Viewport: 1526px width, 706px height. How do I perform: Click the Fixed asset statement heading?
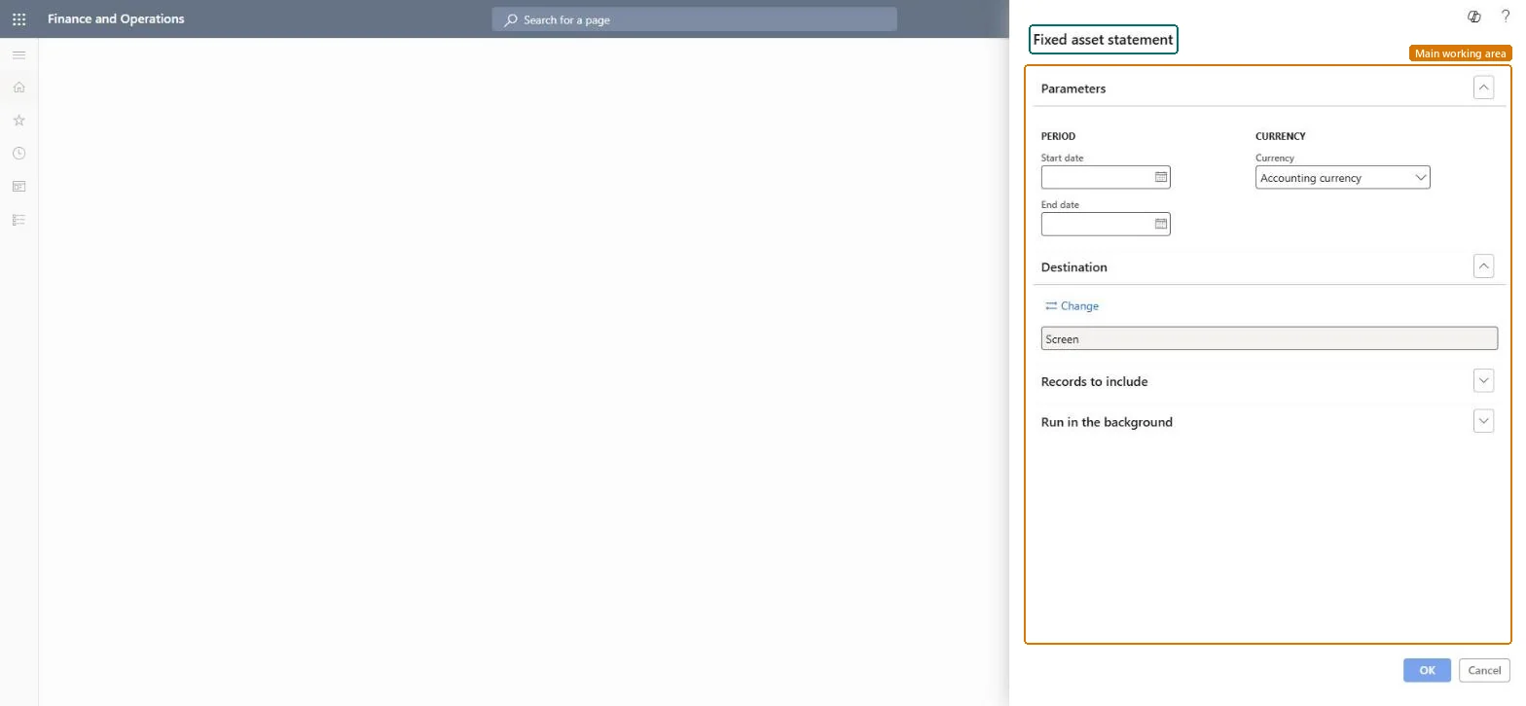click(1103, 40)
